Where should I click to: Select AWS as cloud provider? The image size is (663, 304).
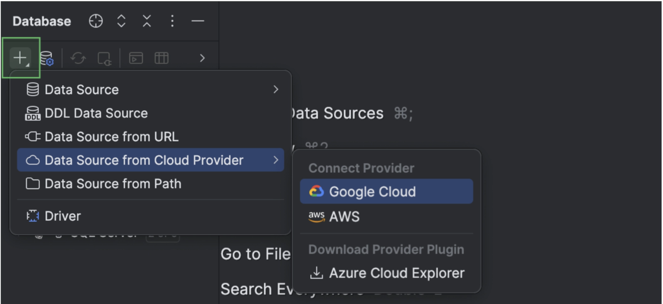[344, 216]
